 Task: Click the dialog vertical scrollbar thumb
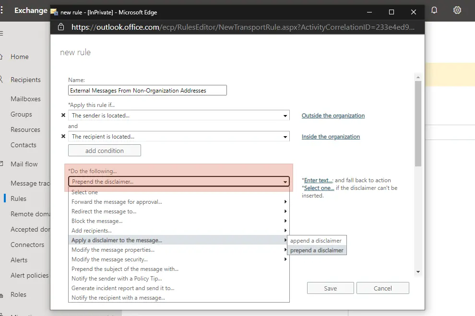pos(418,124)
